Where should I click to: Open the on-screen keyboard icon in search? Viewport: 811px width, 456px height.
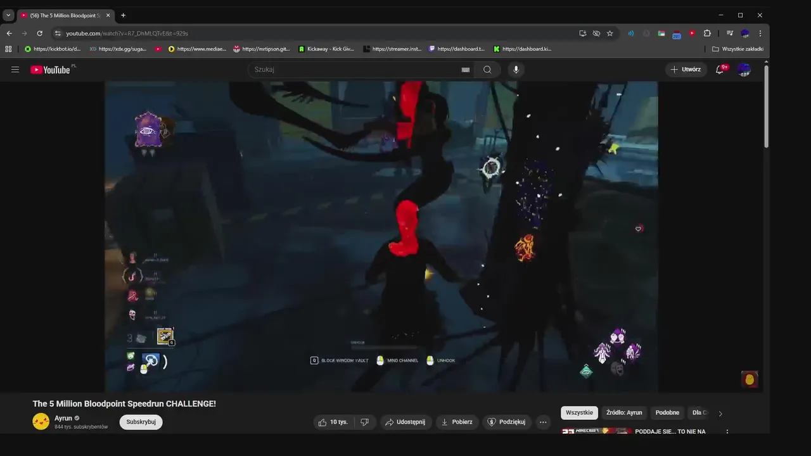tap(466, 70)
